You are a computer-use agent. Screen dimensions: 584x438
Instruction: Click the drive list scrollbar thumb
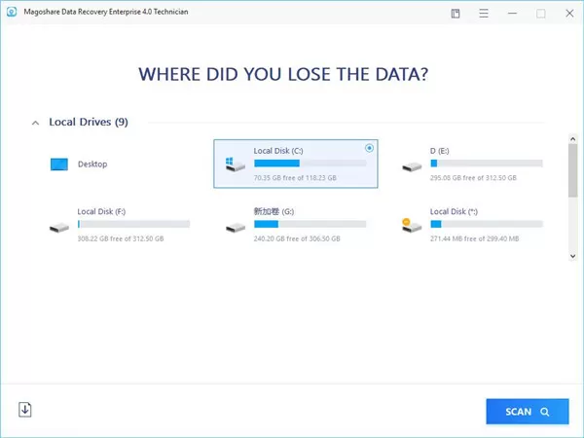(x=573, y=170)
